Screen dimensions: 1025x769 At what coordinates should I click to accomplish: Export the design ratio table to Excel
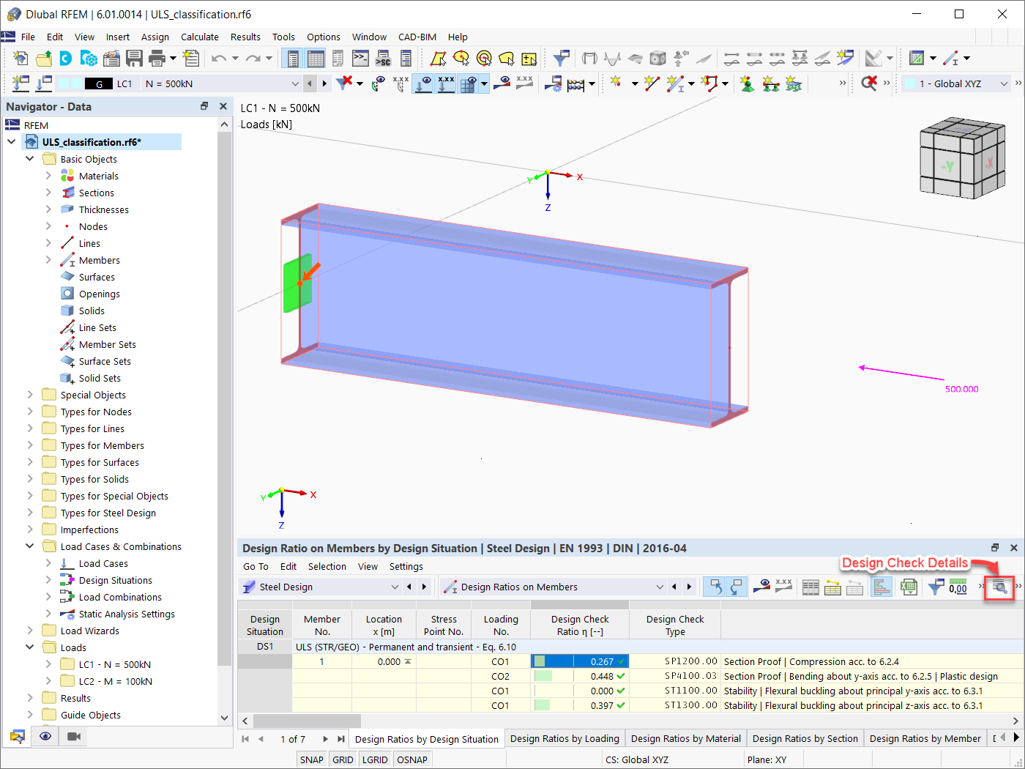click(909, 587)
